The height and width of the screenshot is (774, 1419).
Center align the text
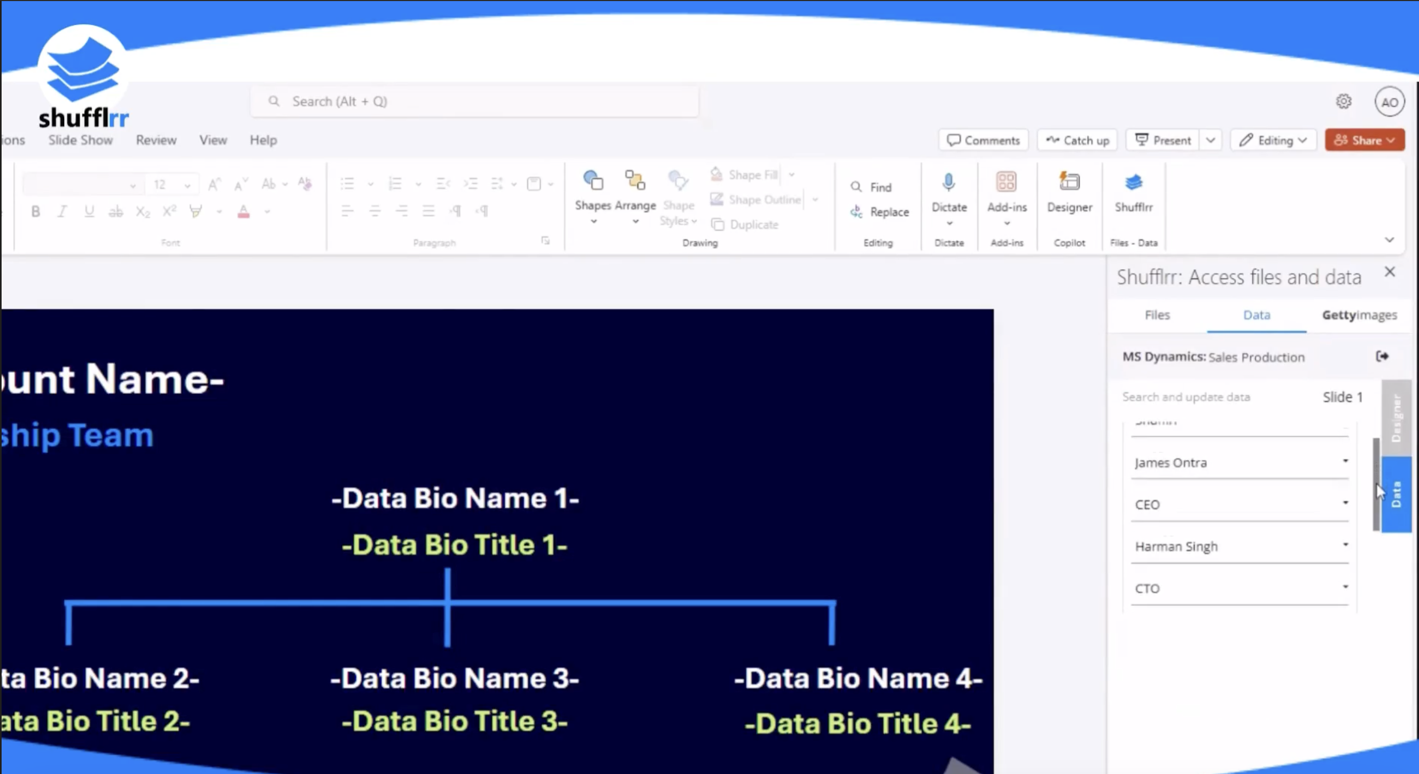[375, 211]
